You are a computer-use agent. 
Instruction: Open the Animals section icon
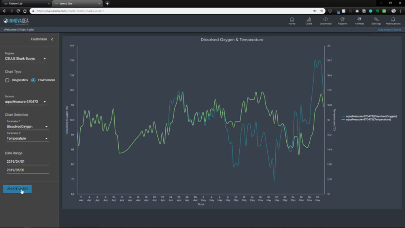pos(359,21)
